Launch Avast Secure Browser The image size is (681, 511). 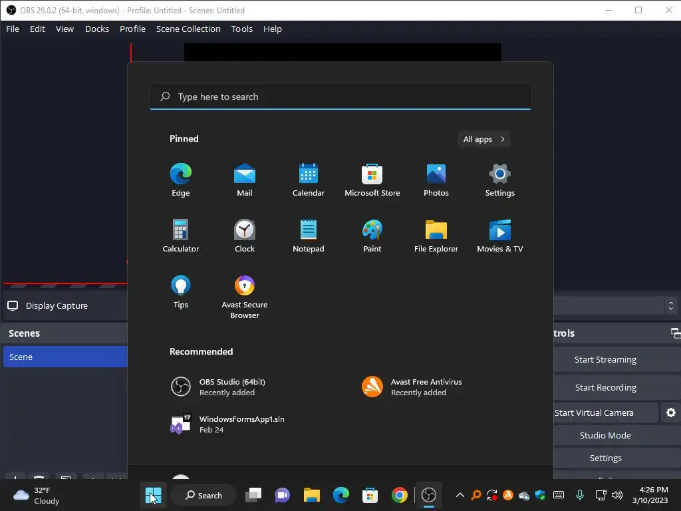pyautogui.click(x=245, y=297)
